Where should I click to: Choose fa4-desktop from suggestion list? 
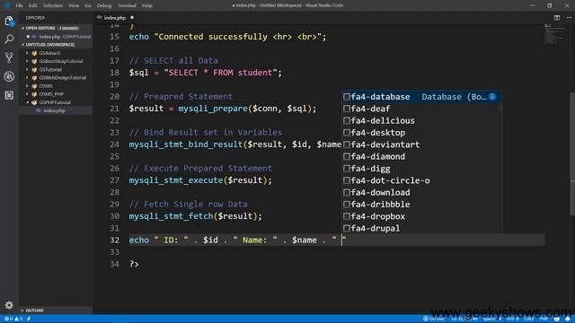coord(421,133)
